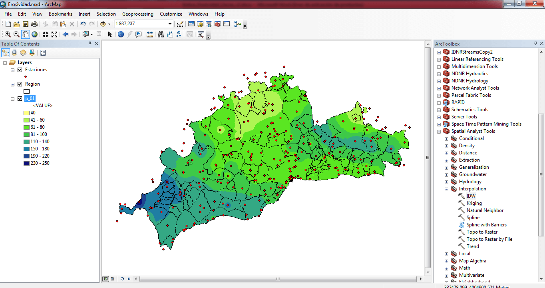Screen dimensions: 545x288
Task: Activate the Identify tool
Action: coord(121,34)
